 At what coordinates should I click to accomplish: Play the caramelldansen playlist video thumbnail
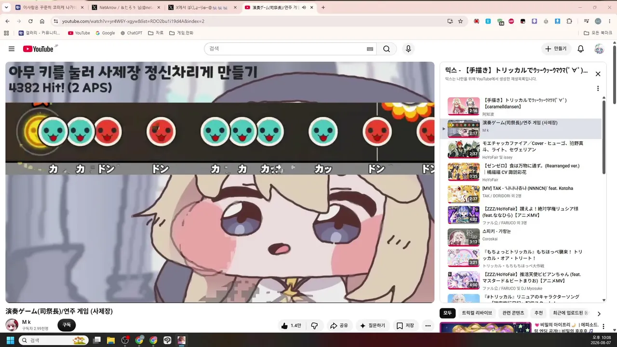464,107
